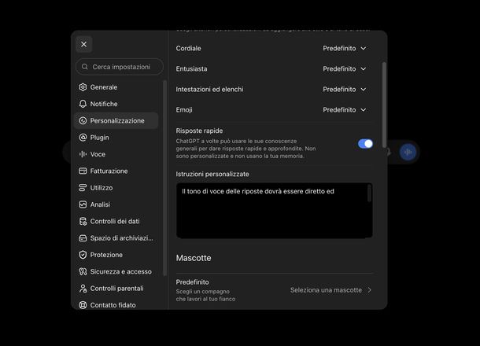Click the Voce waveform icon
This screenshot has width=480, height=346.
click(83, 154)
